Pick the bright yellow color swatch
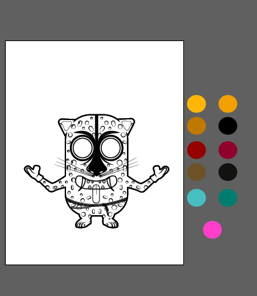The height and width of the screenshot is (296, 257). coord(196,104)
